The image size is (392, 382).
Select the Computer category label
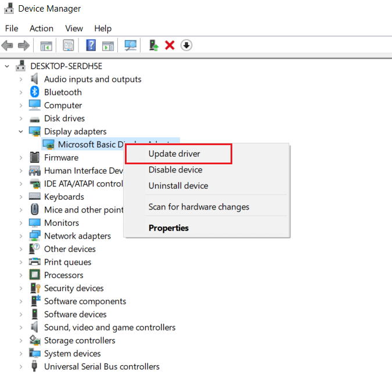click(x=63, y=106)
